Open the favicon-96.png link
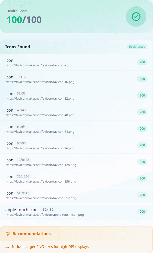This screenshot has height=253, width=153. point(40,148)
